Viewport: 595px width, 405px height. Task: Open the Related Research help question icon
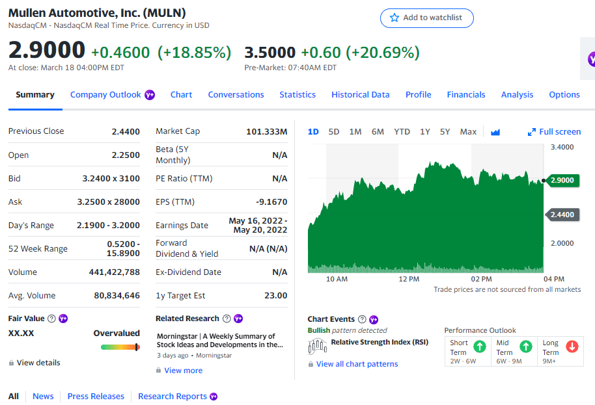(x=227, y=319)
